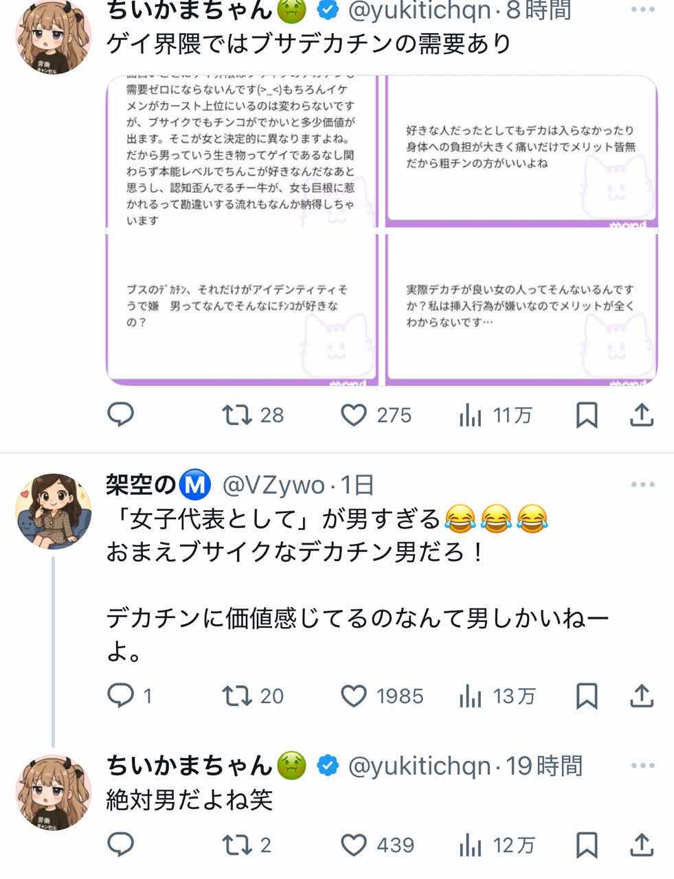Like the tweet with 275 likes

click(376, 415)
